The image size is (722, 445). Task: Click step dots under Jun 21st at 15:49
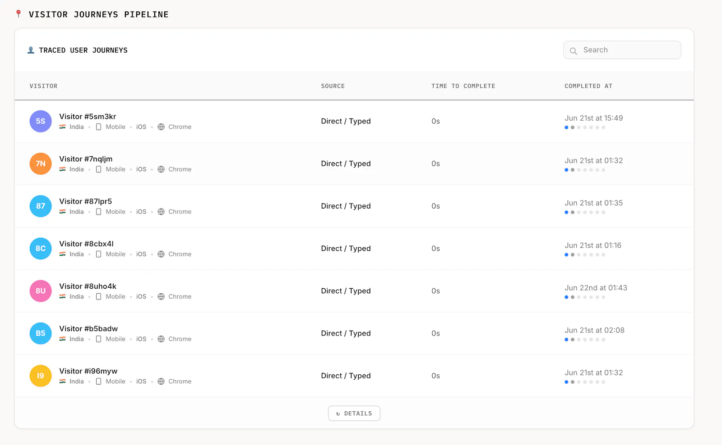(585, 127)
